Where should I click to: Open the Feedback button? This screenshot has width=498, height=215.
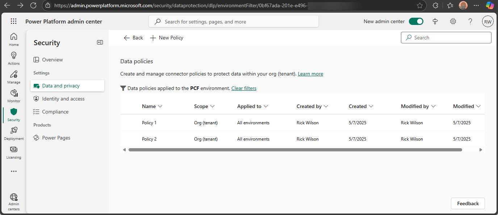point(468,203)
